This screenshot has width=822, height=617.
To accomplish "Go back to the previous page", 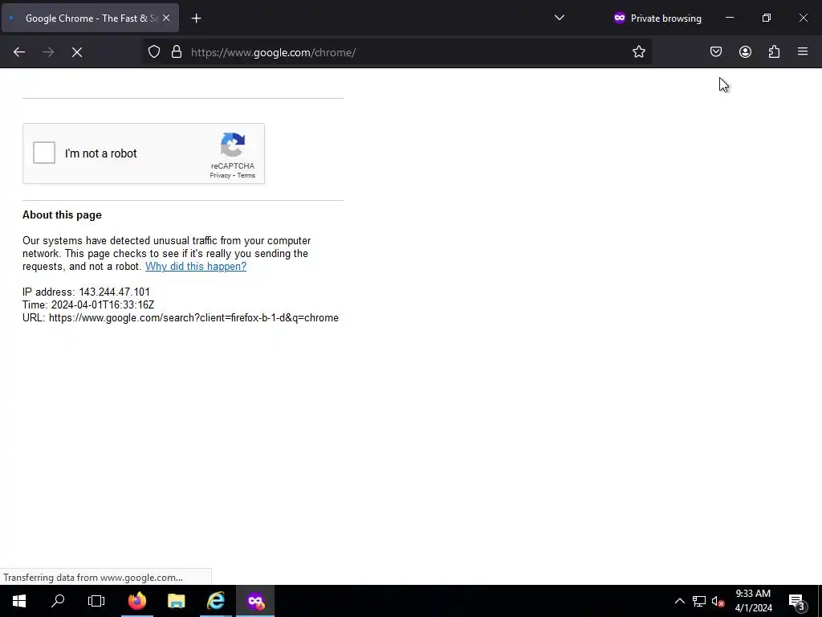I will (19, 52).
